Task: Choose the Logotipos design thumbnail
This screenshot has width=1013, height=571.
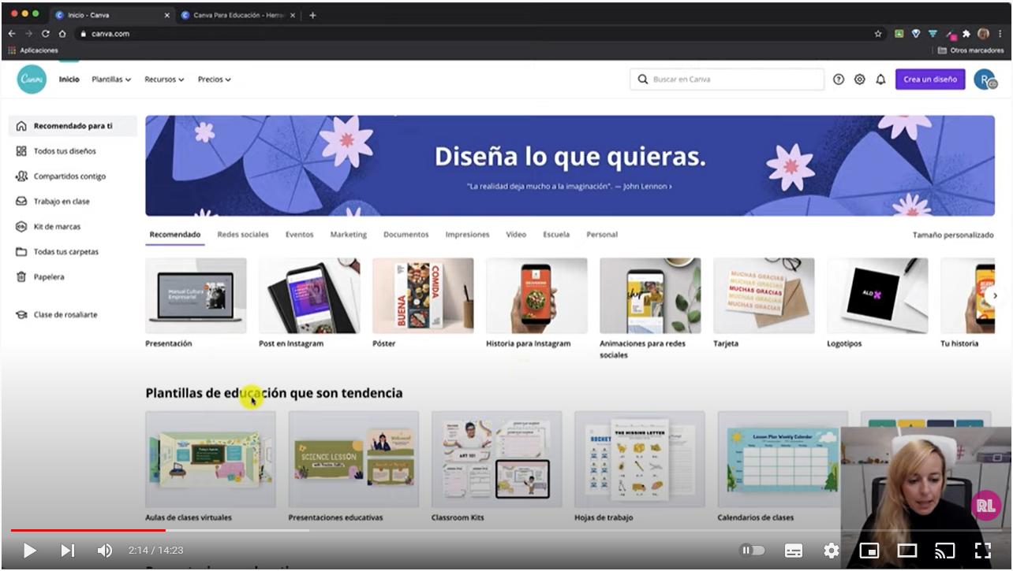Action: point(877,296)
